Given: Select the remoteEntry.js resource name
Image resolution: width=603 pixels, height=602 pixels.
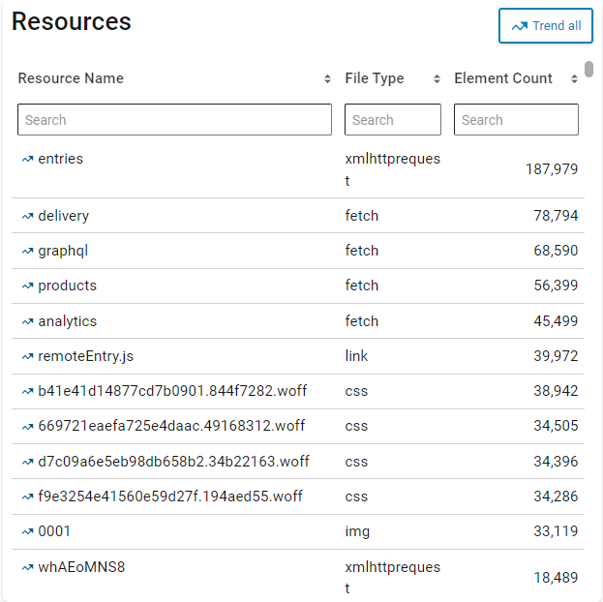Looking at the screenshot, I should 86,356.
